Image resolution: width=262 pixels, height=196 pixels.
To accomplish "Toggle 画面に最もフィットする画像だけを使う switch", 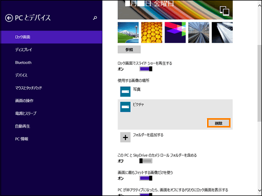I will [146, 178].
